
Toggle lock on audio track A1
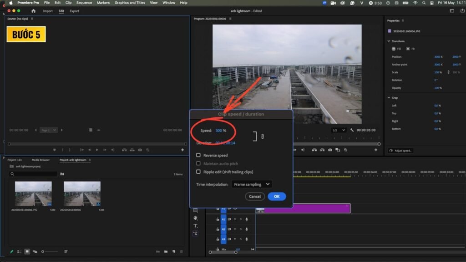(x=218, y=219)
